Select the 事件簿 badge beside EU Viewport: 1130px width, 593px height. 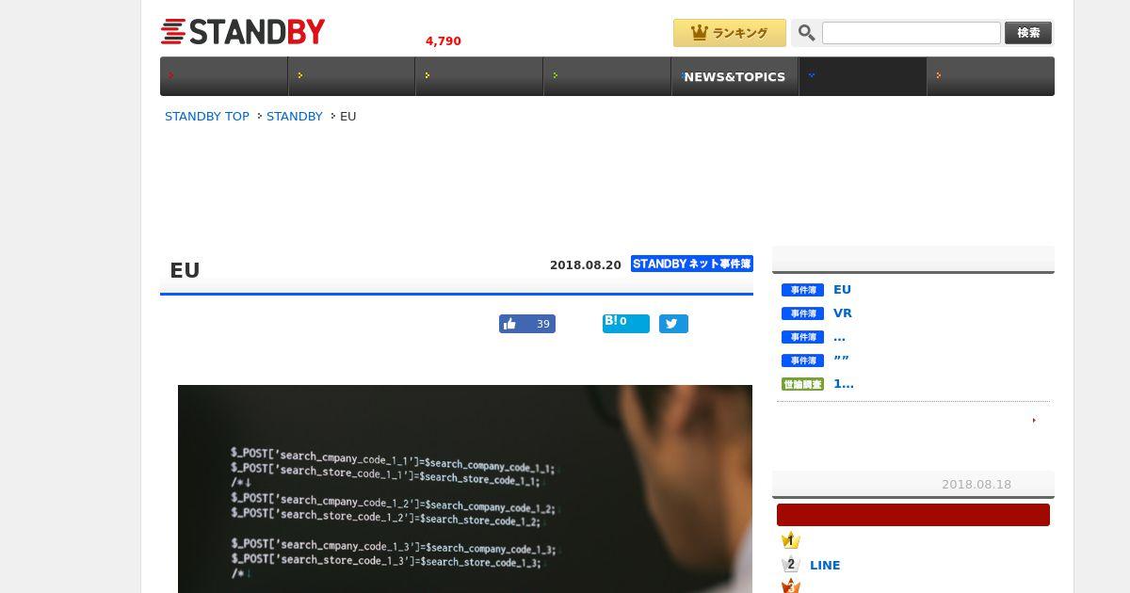(802, 290)
